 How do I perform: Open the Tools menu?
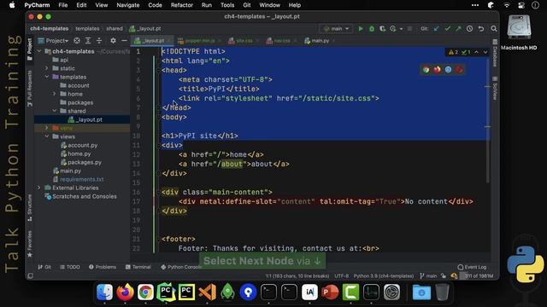point(227,5)
